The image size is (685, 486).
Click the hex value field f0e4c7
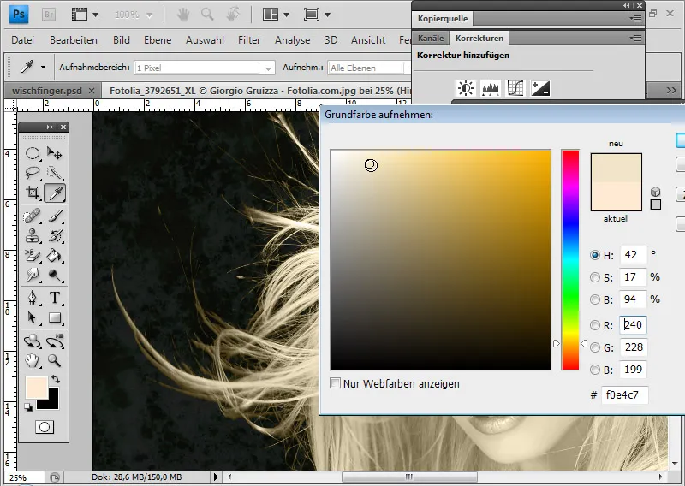click(x=624, y=394)
